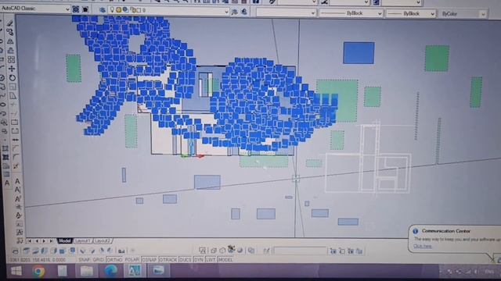
Task: Open the Layer Properties Manager
Action: click(x=103, y=10)
